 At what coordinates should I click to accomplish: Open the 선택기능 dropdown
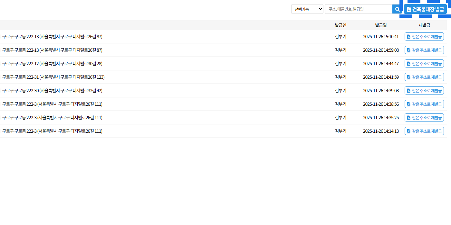307,9
